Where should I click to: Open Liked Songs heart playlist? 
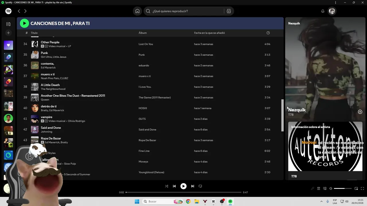click(x=8, y=45)
